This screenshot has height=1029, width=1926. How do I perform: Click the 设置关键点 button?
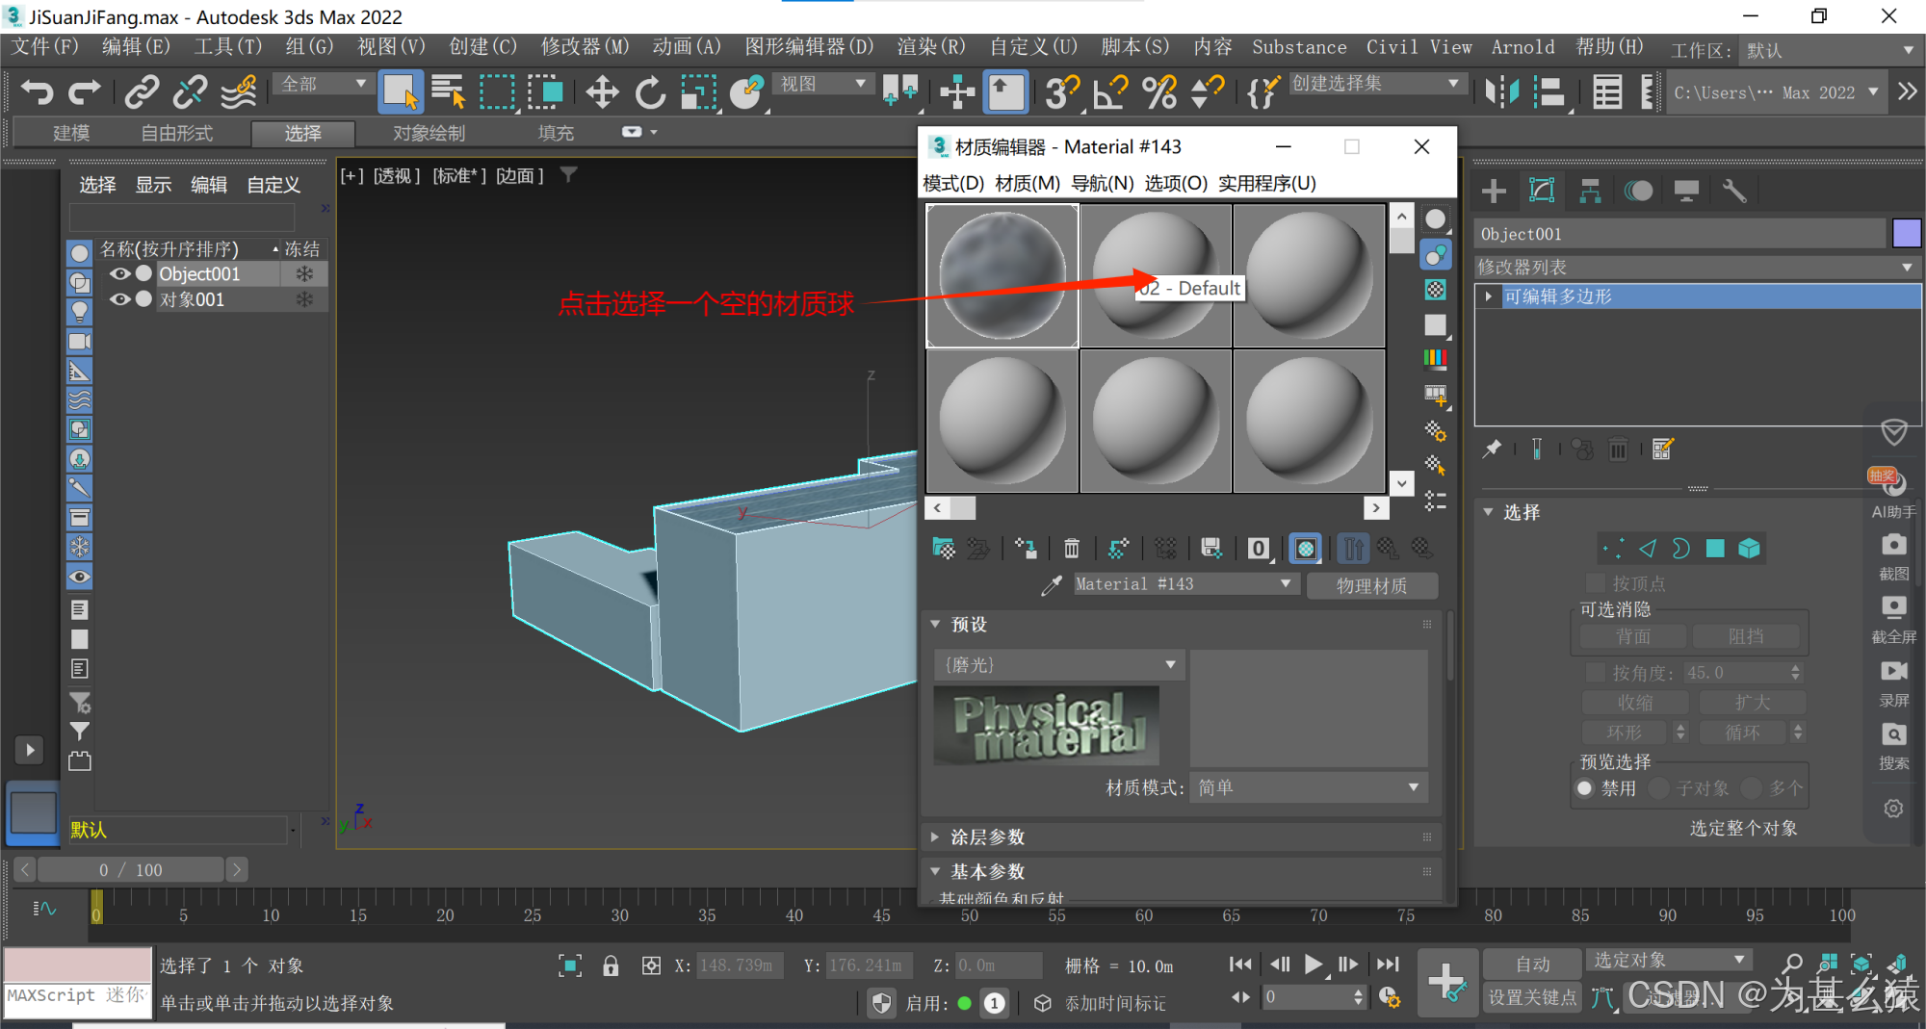click(1533, 997)
